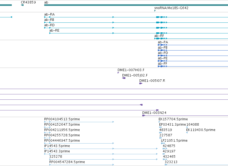228x166 pixels.
Task: Open the EP03431.3prime EST label
Action: pos(173,125)
